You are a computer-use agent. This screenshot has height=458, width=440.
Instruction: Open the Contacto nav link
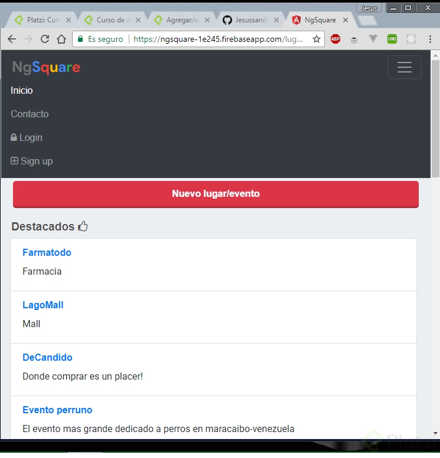pyautogui.click(x=30, y=114)
